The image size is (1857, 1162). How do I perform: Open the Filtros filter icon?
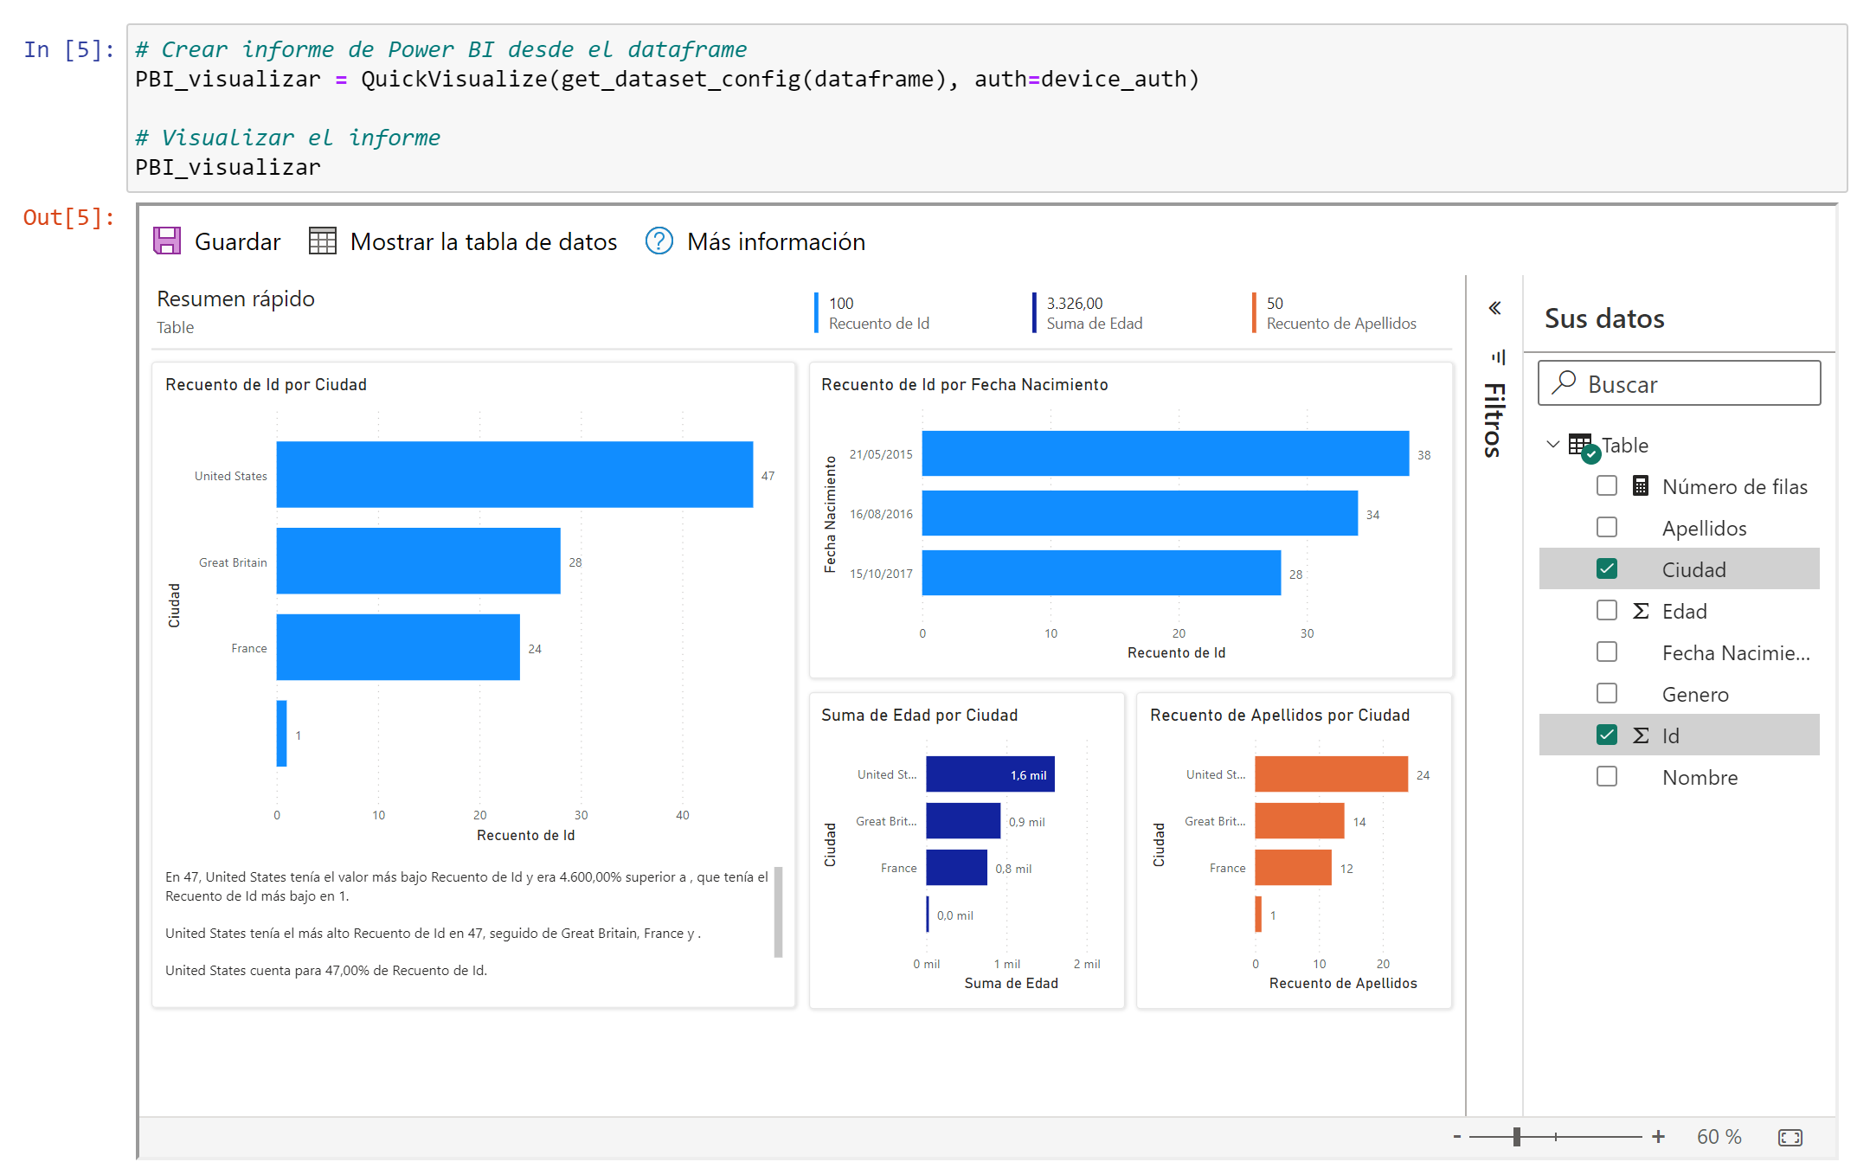click(x=1498, y=356)
